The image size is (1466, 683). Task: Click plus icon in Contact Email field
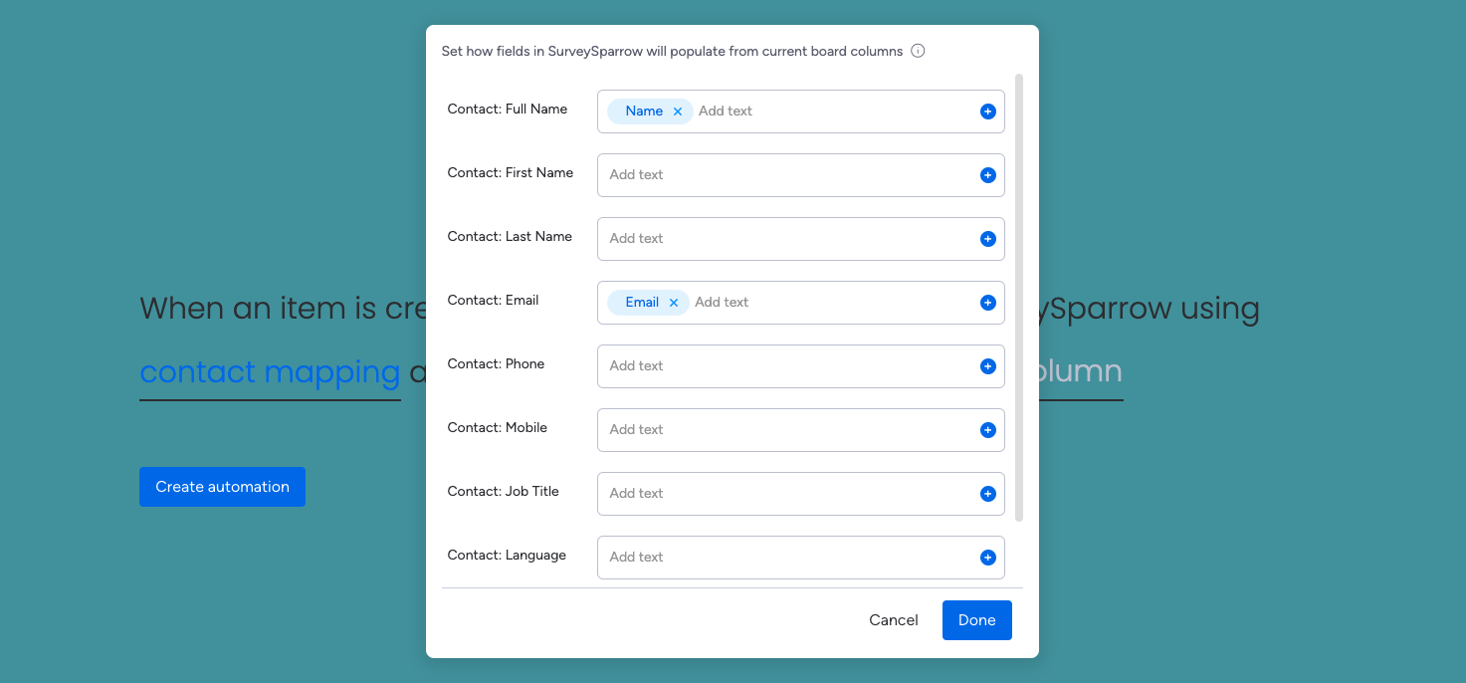(x=987, y=303)
